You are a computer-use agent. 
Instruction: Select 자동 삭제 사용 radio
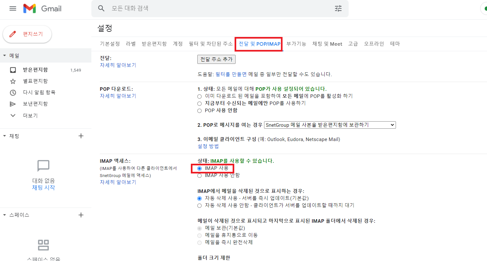click(200, 198)
